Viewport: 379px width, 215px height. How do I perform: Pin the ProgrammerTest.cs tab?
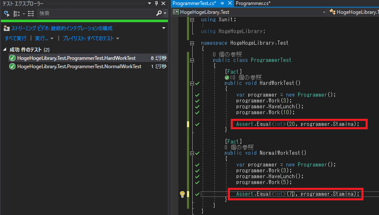(222, 3)
